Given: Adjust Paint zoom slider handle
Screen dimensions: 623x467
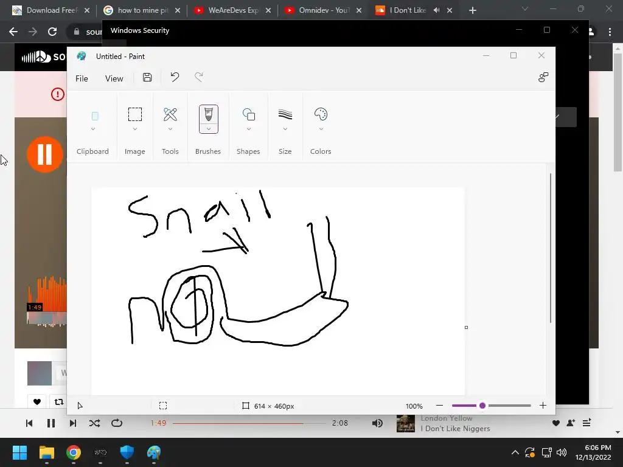Looking at the screenshot, I should 482,406.
